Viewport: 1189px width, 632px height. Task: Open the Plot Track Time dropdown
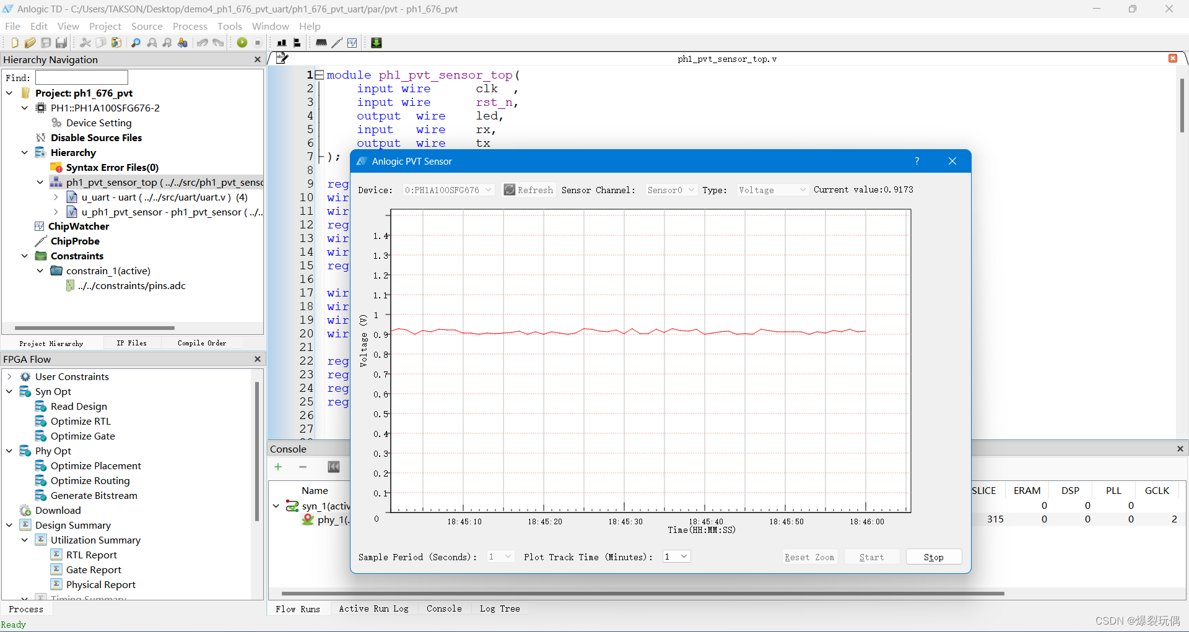tap(676, 556)
